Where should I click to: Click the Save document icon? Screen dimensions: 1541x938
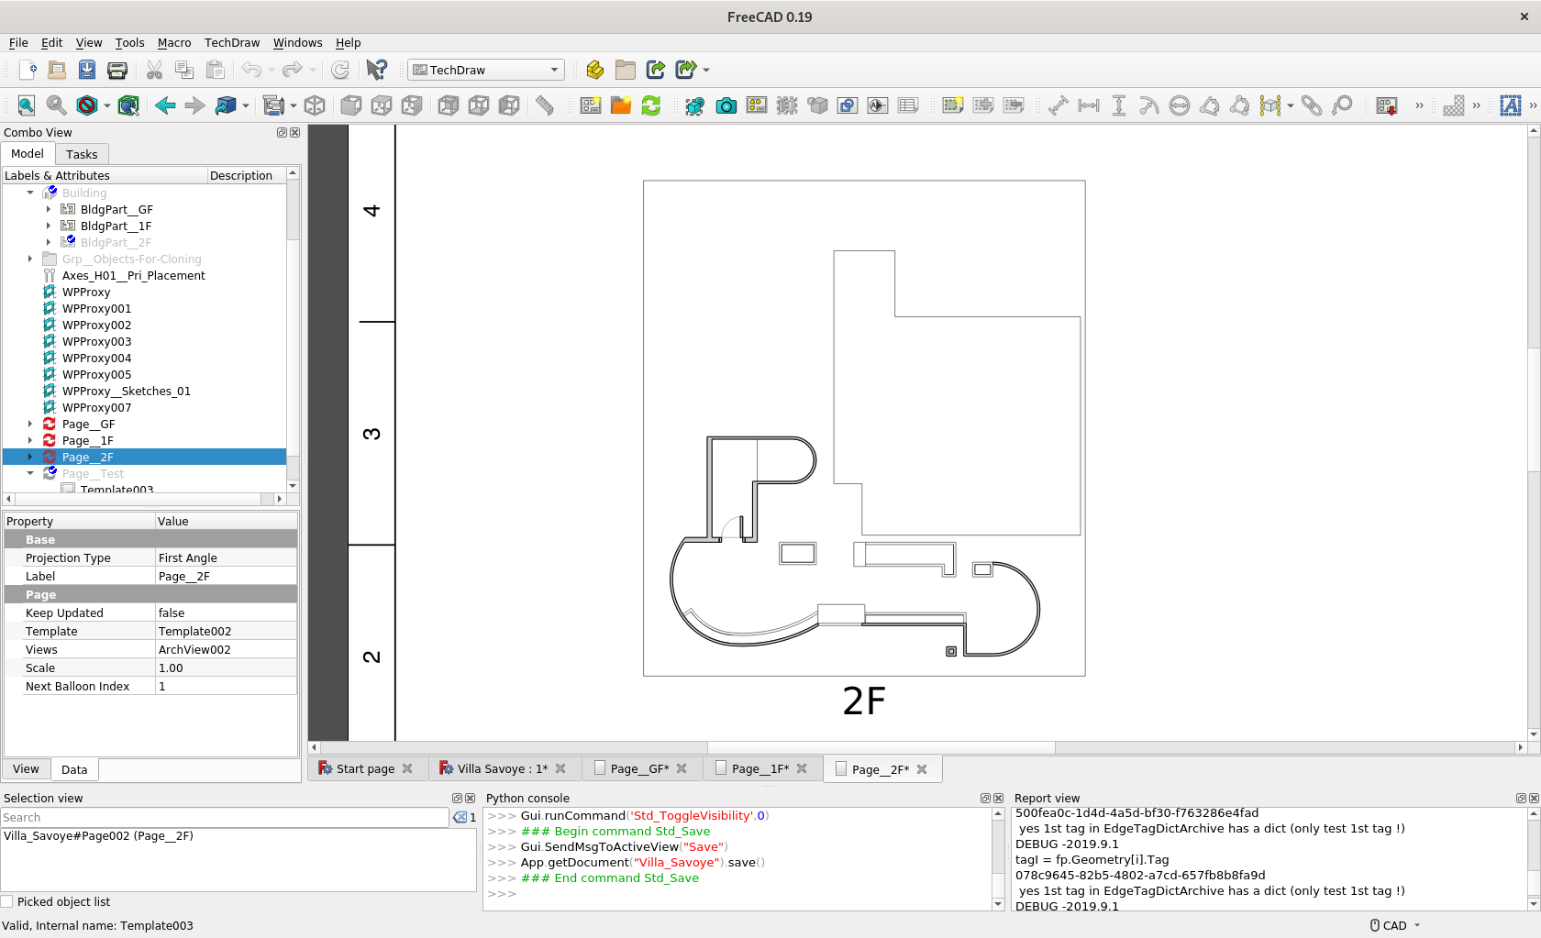(87, 70)
